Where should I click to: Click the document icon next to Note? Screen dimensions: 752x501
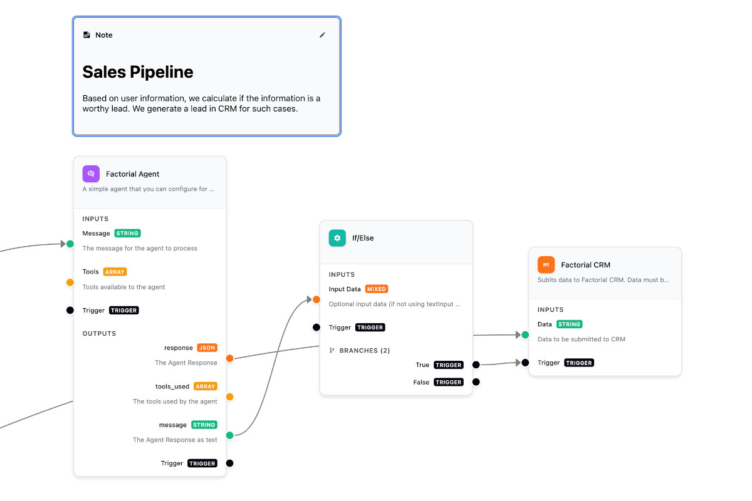(x=86, y=34)
